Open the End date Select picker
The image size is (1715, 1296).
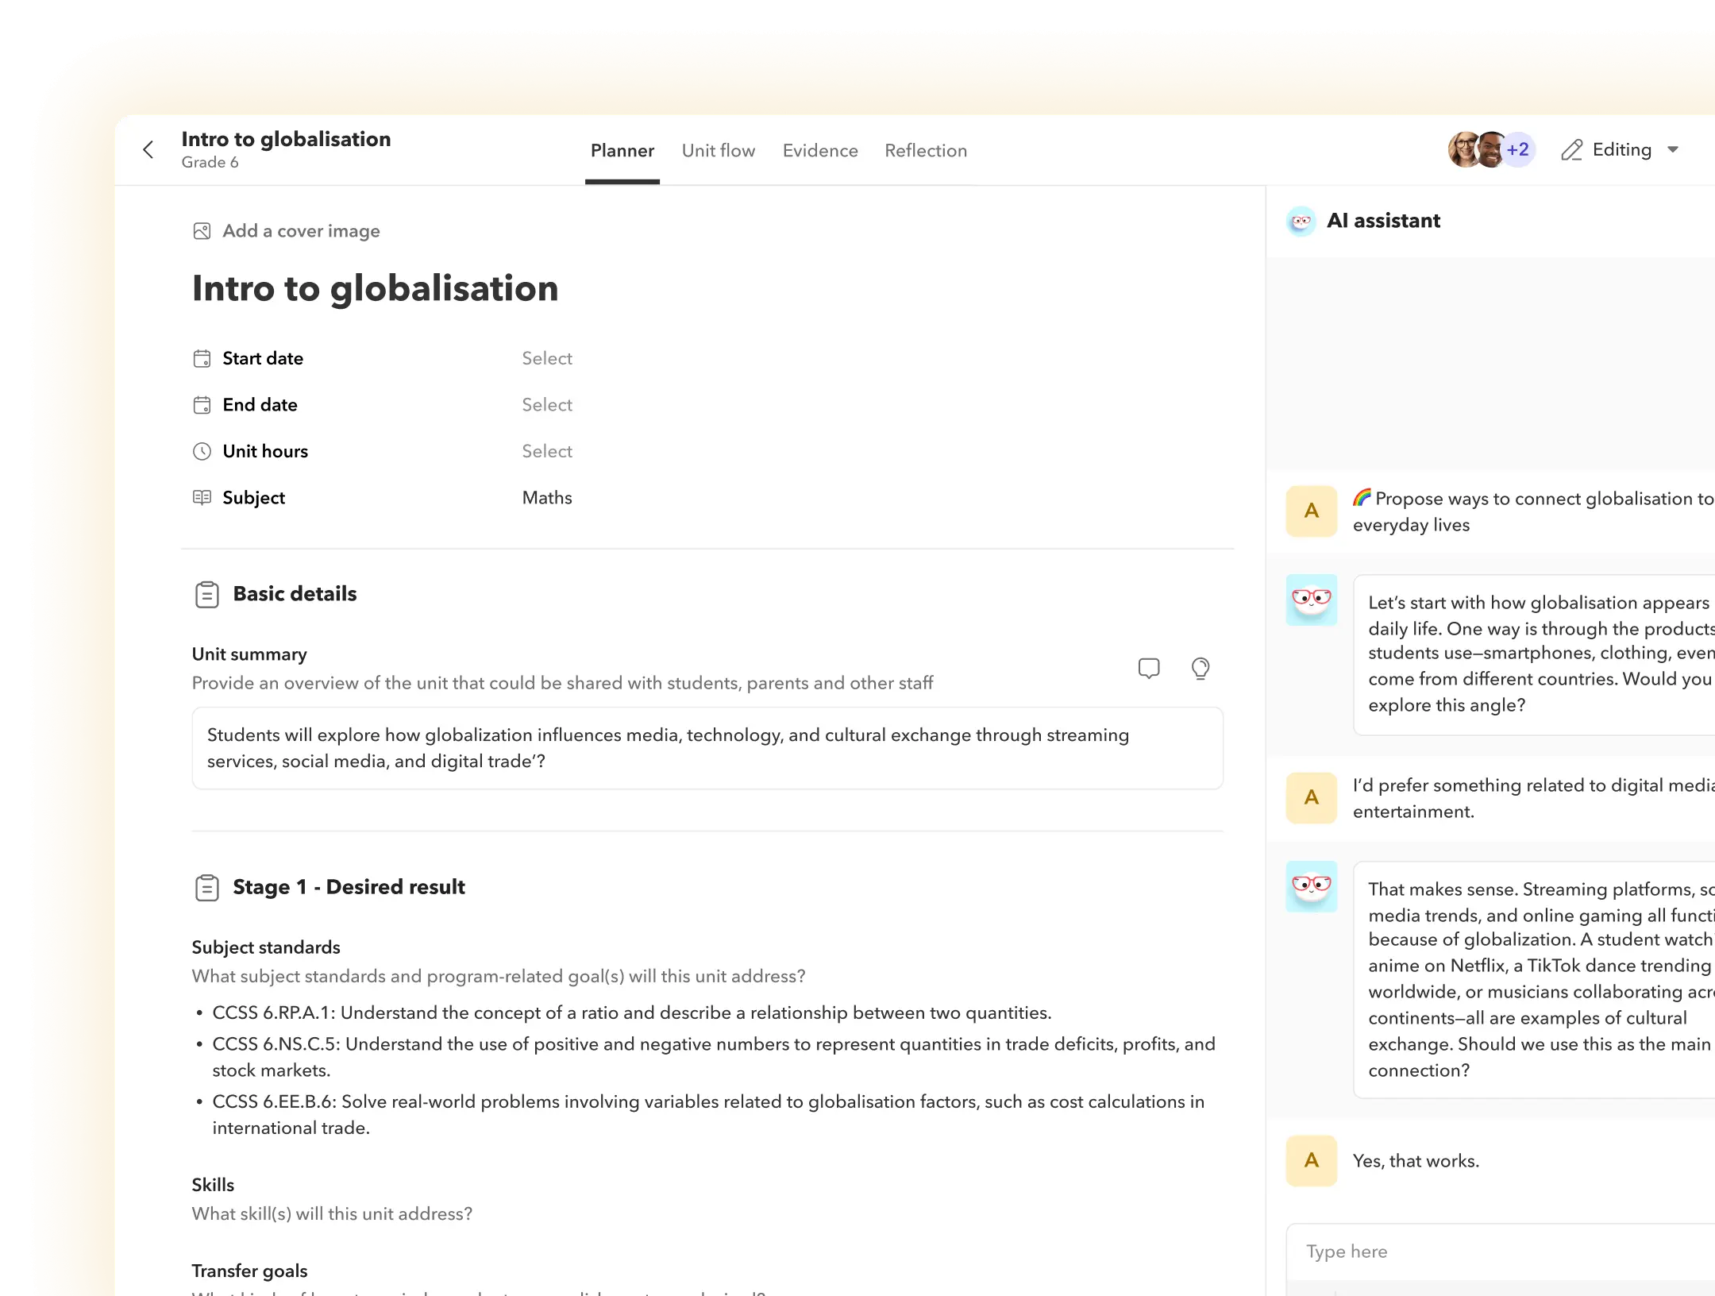(x=546, y=405)
